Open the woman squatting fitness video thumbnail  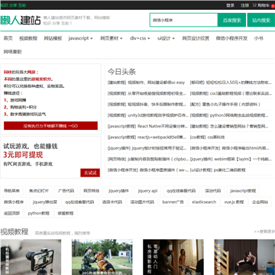point(244,257)
